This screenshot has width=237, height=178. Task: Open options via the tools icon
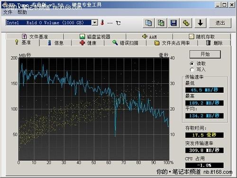pyautogui.click(x=186, y=23)
